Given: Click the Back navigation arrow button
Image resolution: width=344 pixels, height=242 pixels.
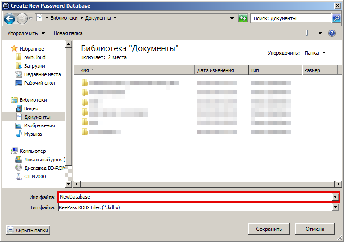Looking at the screenshot, I should tap(10, 18).
